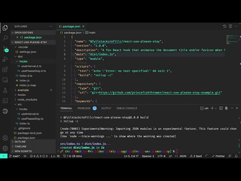Collapse the .vscode folder
The image size is (241, 181).
tap(33, 47)
